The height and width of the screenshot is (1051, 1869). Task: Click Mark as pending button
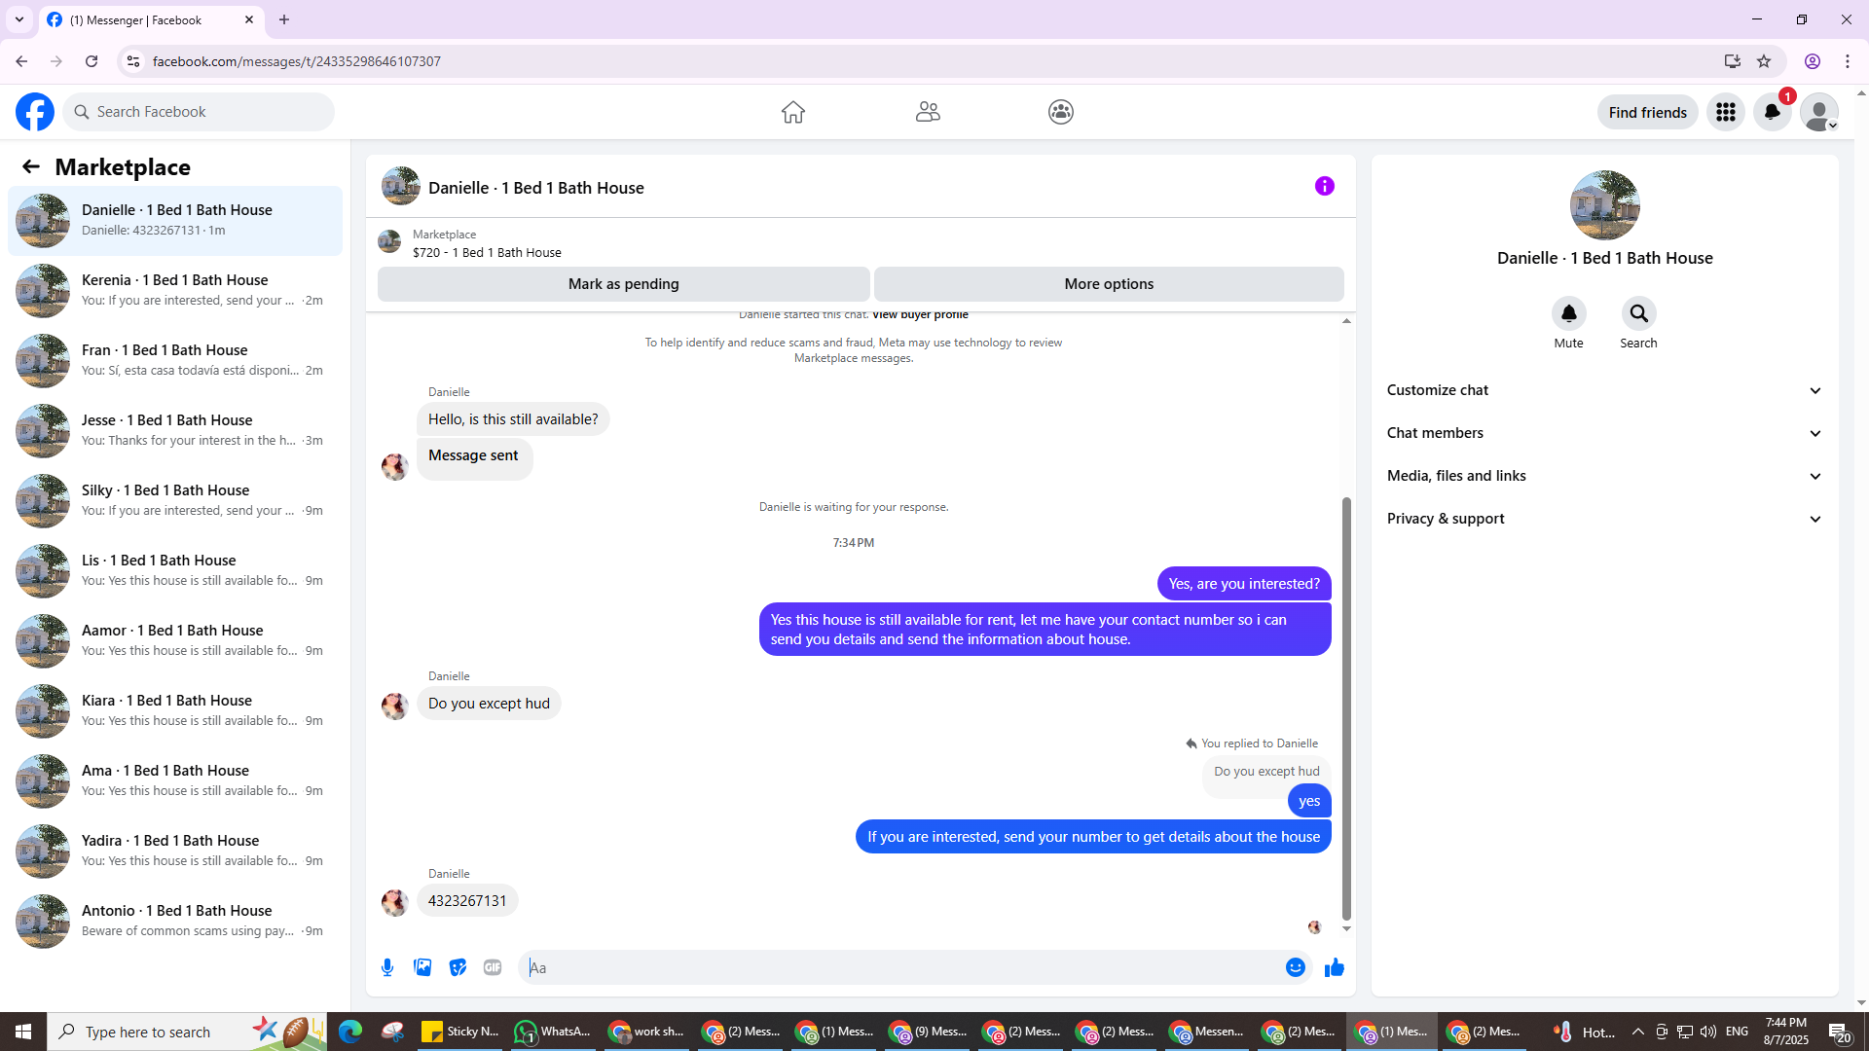click(624, 284)
